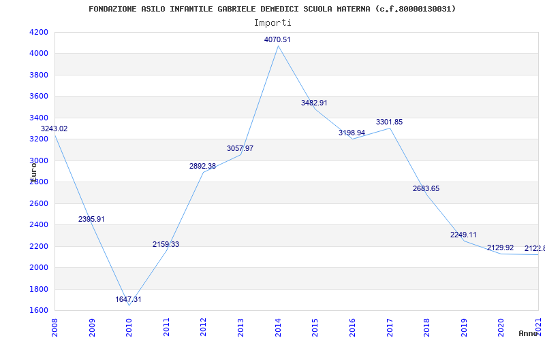Image resolution: width=545 pixels, height=340 pixels.
Task: Click y-axis tick 4000
Action: [x=37, y=54]
